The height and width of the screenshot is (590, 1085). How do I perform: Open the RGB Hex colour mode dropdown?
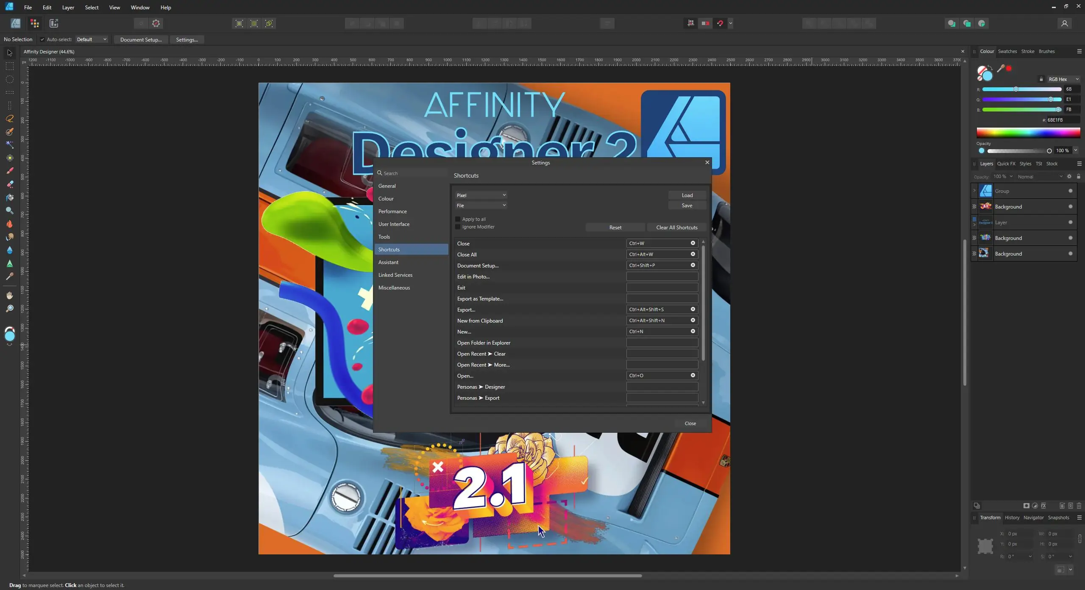tap(1063, 79)
